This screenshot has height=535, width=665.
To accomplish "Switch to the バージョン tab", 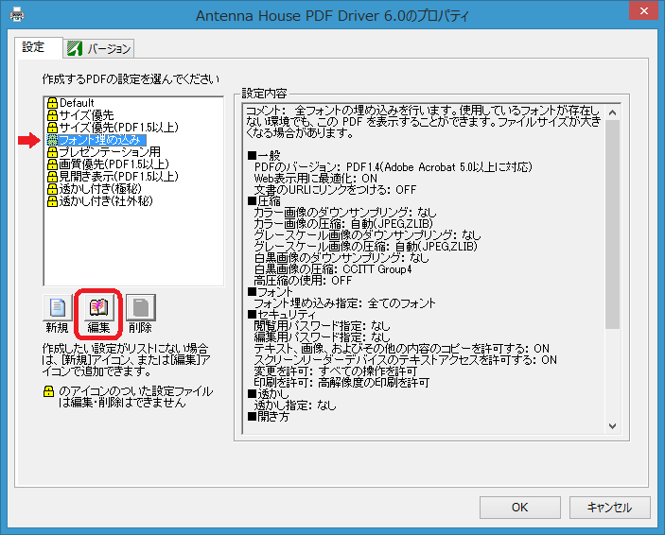I will click(x=99, y=49).
